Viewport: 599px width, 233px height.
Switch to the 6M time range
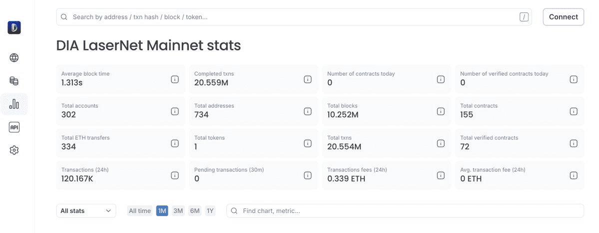pos(194,211)
